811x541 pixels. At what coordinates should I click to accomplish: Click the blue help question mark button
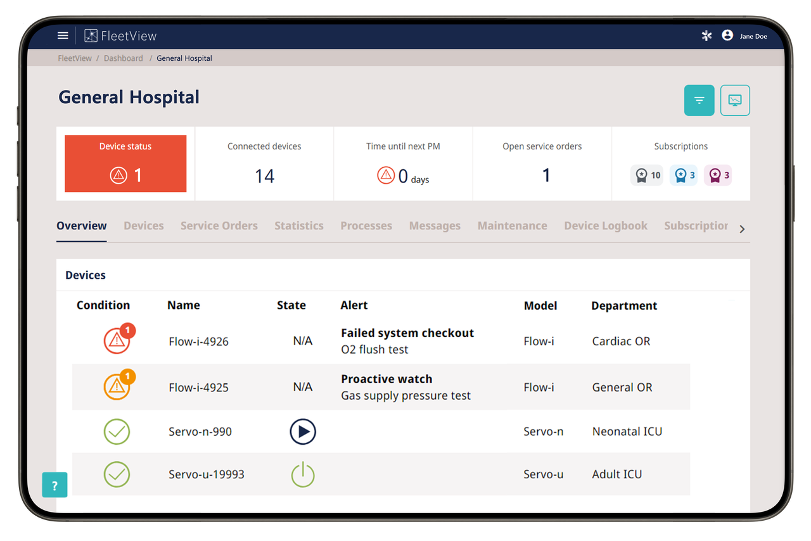[54, 485]
